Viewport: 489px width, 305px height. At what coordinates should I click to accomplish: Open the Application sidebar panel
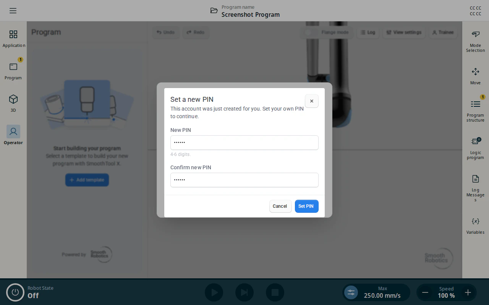[13, 39]
